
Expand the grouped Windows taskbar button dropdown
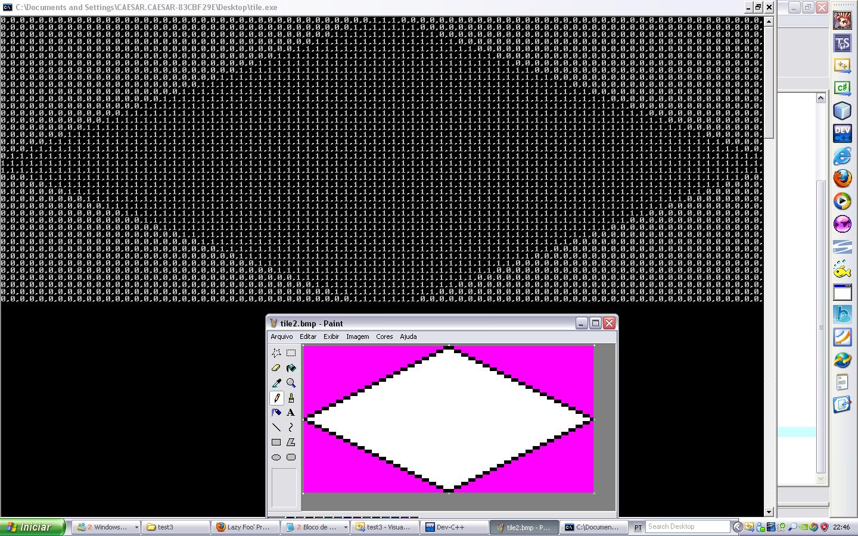click(x=136, y=527)
